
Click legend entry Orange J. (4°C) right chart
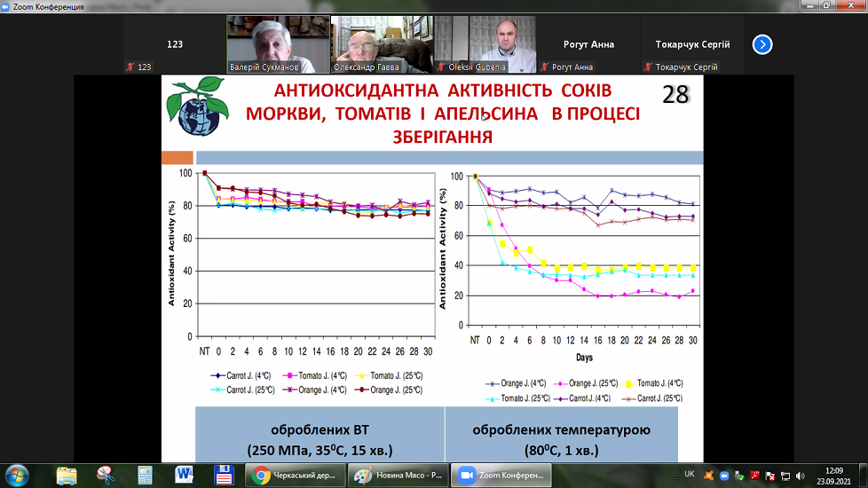pyautogui.click(x=516, y=383)
